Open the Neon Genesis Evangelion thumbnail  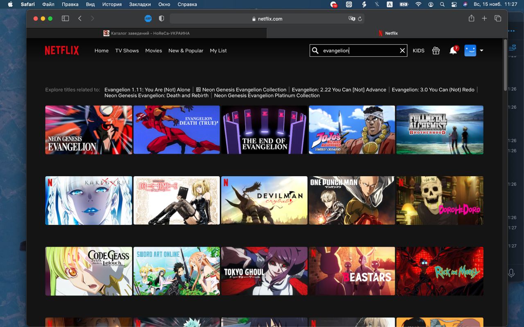pos(88,130)
